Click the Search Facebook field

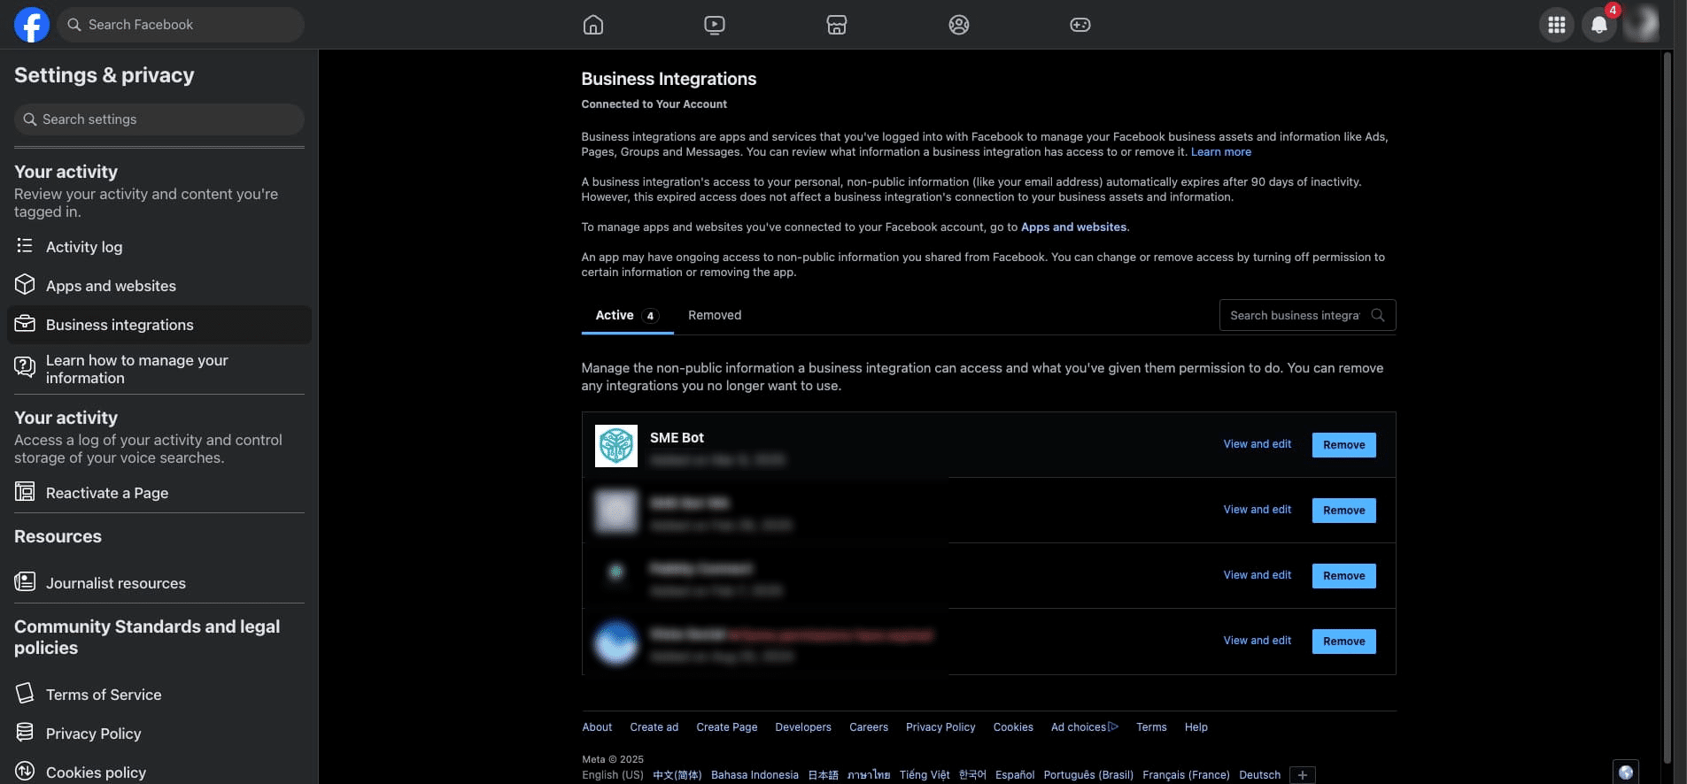click(181, 25)
